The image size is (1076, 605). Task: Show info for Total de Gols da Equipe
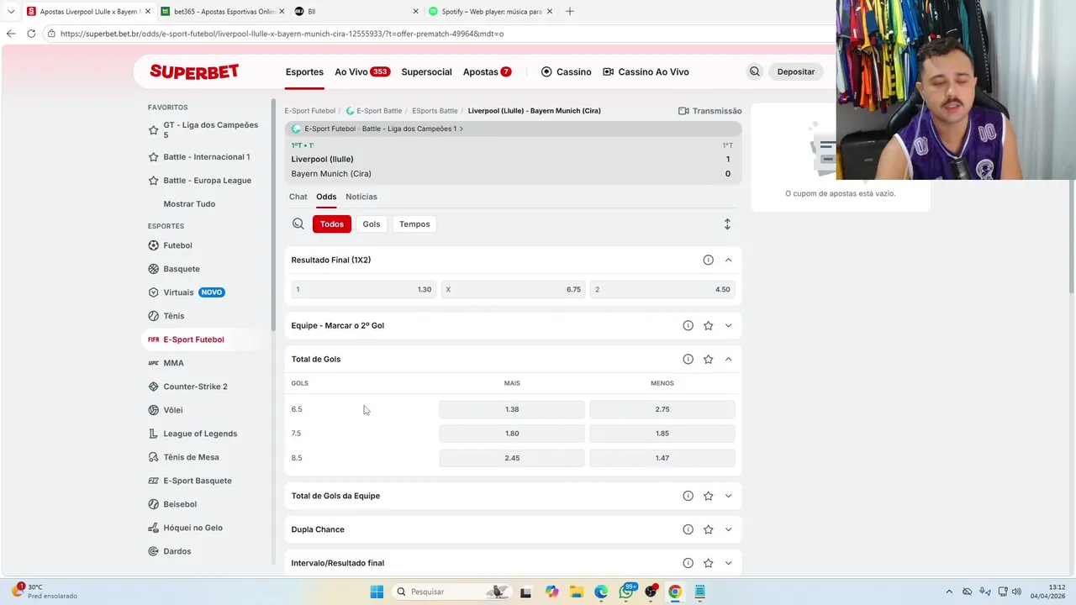pos(688,496)
